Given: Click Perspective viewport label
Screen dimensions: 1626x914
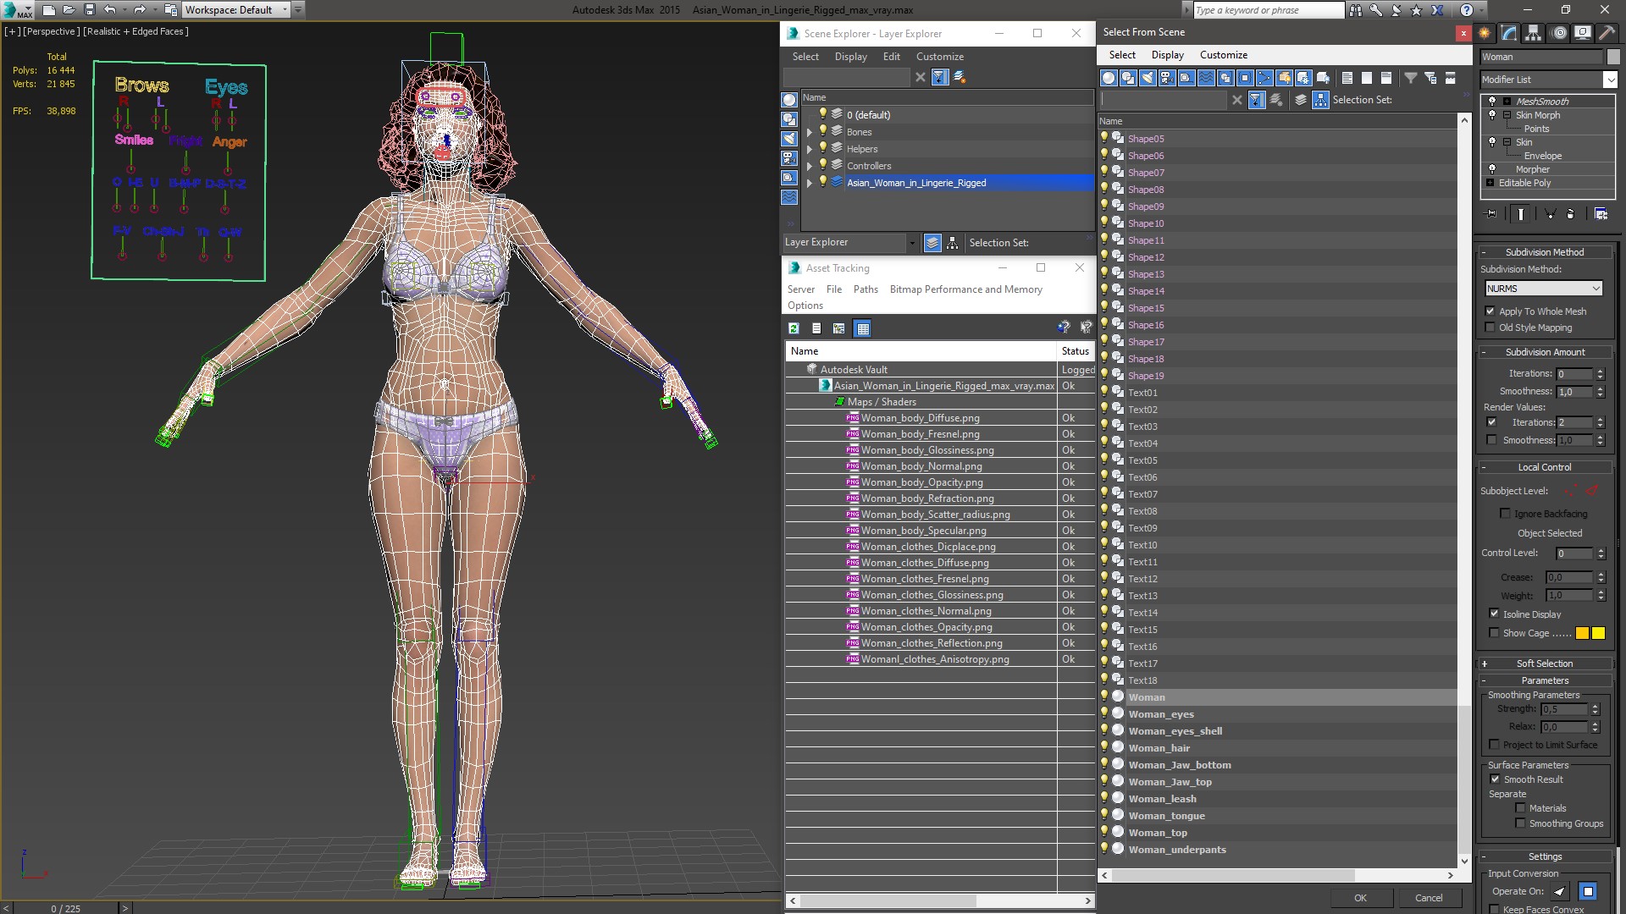Looking at the screenshot, I should point(52,31).
